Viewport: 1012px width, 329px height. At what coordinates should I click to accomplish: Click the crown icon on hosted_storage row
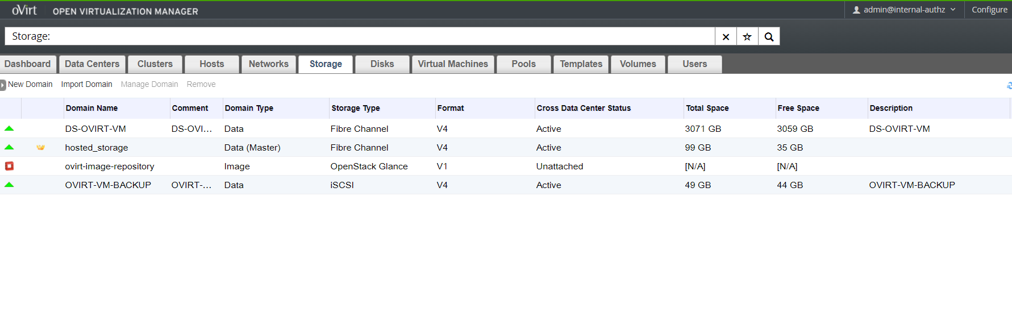click(40, 147)
